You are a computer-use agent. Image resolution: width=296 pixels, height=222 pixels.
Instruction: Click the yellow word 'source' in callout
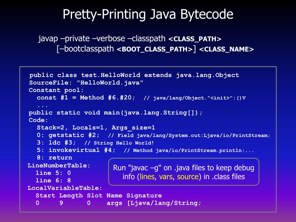(188, 177)
